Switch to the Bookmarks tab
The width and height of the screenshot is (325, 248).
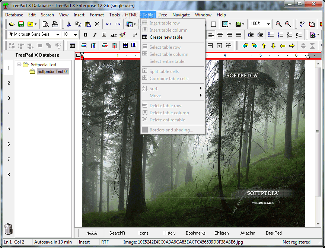[196, 233]
